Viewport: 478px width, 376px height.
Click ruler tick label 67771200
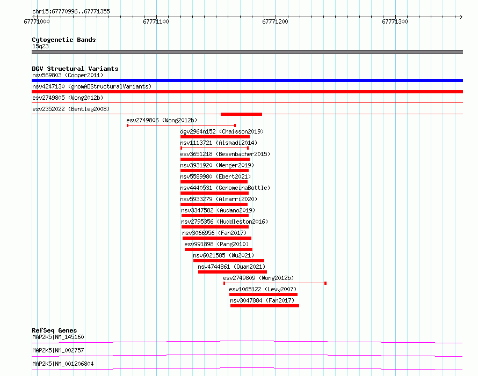point(275,21)
